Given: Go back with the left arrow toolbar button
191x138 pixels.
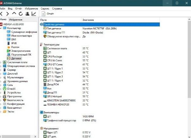Looking at the screenshot, I should [x=1, y=14].
